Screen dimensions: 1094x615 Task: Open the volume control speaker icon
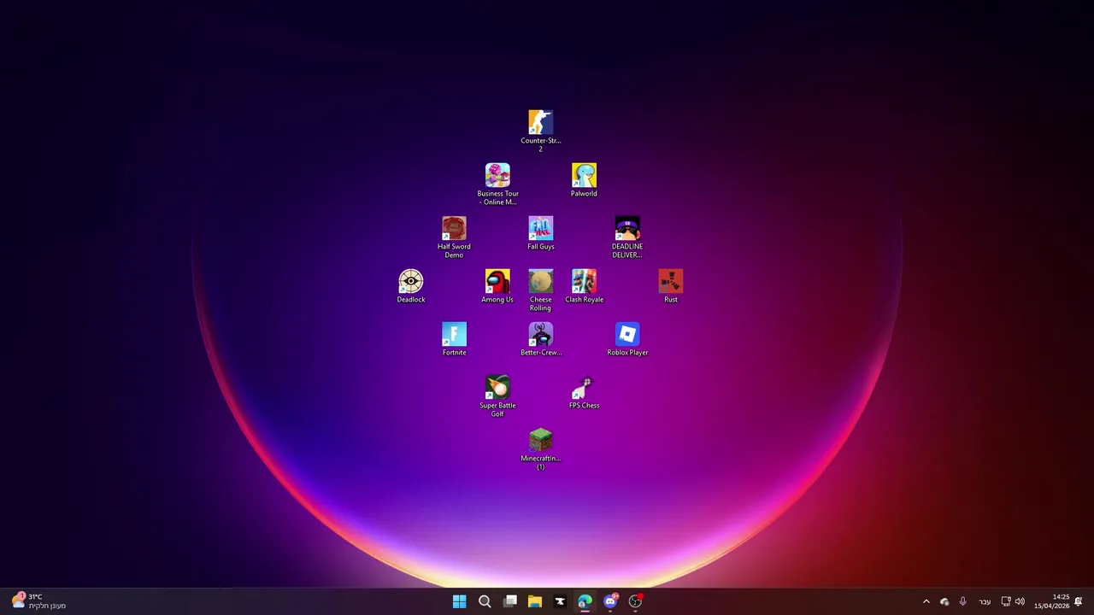[1020, 601]
